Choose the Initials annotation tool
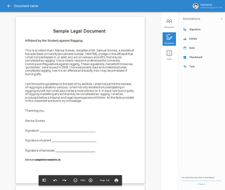The width and height of the screenshot is (225, 190). click(x=193, y=39)
